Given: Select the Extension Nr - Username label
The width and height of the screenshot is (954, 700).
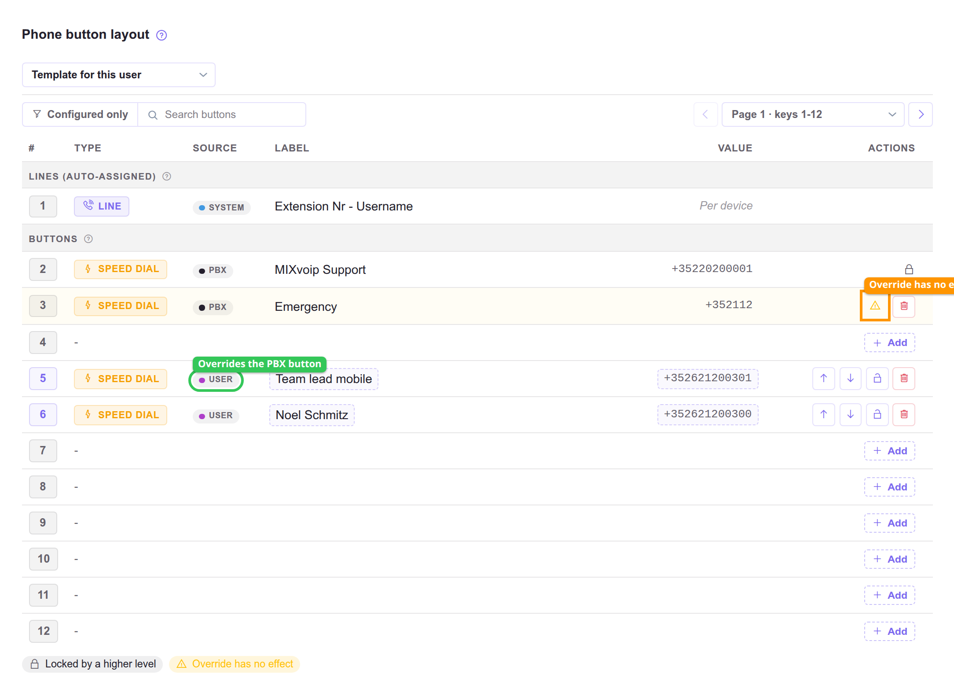Looking at the screenshot, I should [x=344, y=206].
